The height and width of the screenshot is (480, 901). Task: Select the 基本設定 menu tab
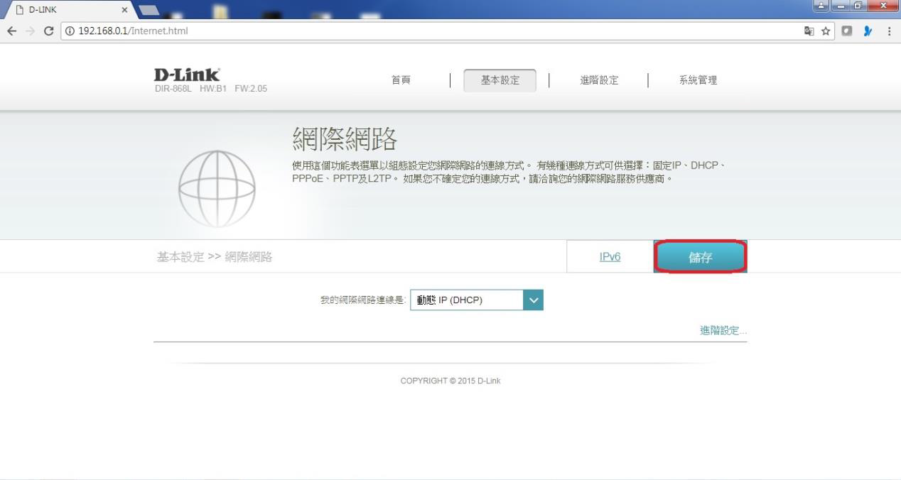tap(500, 80)
